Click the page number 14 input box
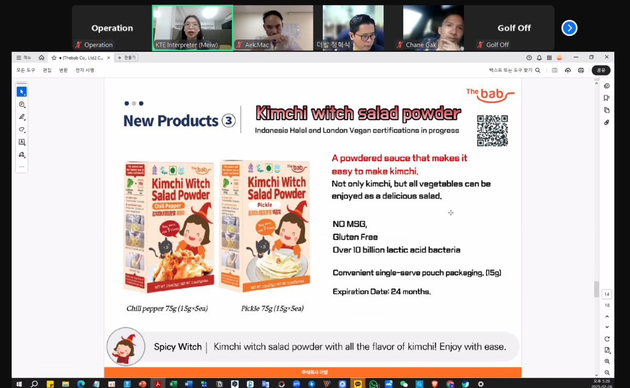The image size is (630, 388). 607,294
